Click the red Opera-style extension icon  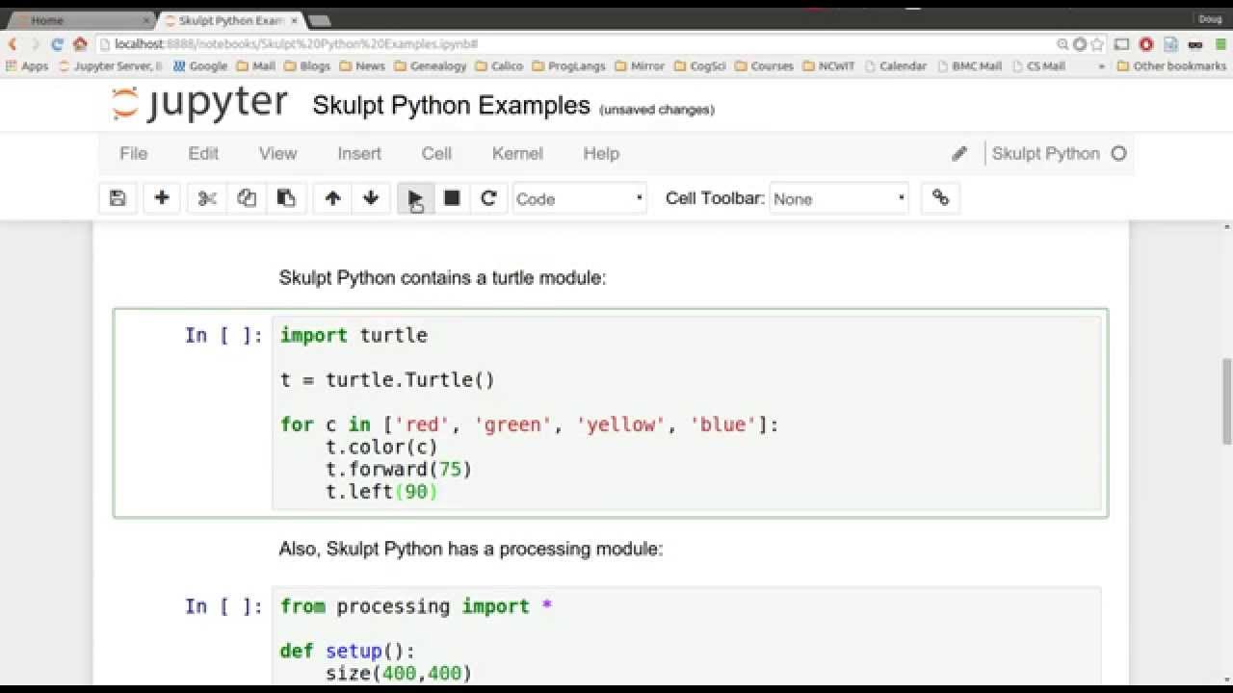point(1146,44)
